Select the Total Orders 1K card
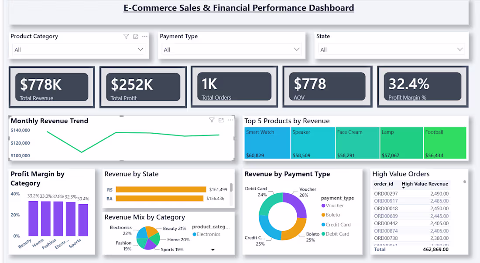The width and height of the screenshot is (480, 263). coord(234,87)
